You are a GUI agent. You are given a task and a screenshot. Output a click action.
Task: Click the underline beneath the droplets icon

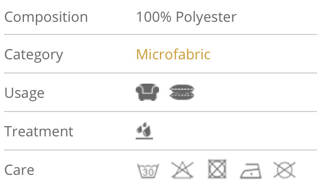coord(144,138)
